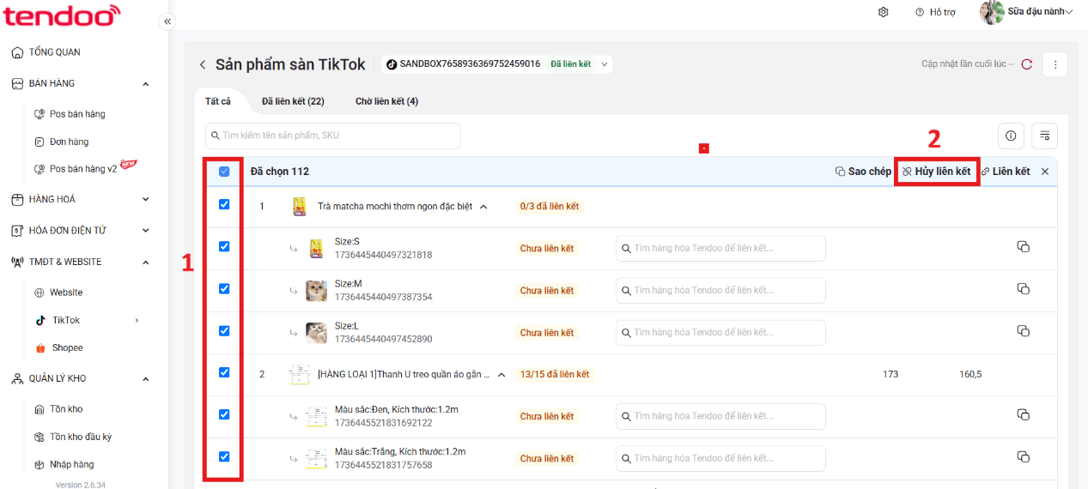
Task: Click copy icon on Màu sắc:Trắng row
Action: pos(1023,457)
